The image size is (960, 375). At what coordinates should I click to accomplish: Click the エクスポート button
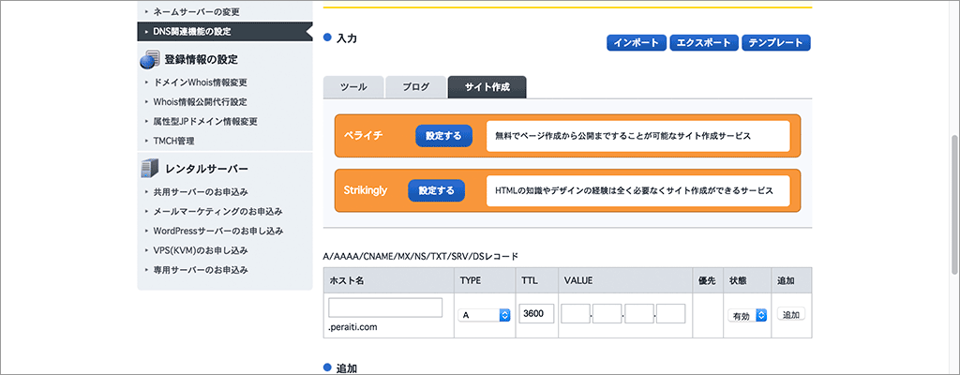[x=703, y=43]
